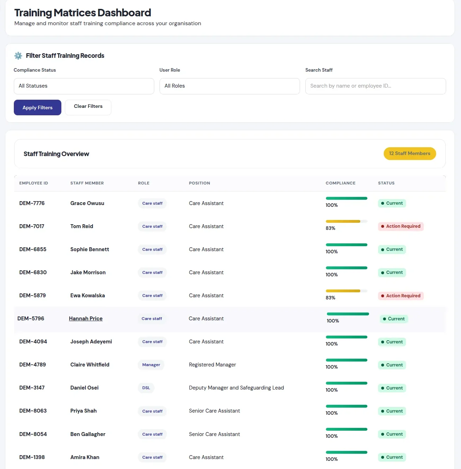The width and height of the screenshot is (461, 469).
Task: Click Claire Whitfield's 100% compliance value
Action: [332, 367]
